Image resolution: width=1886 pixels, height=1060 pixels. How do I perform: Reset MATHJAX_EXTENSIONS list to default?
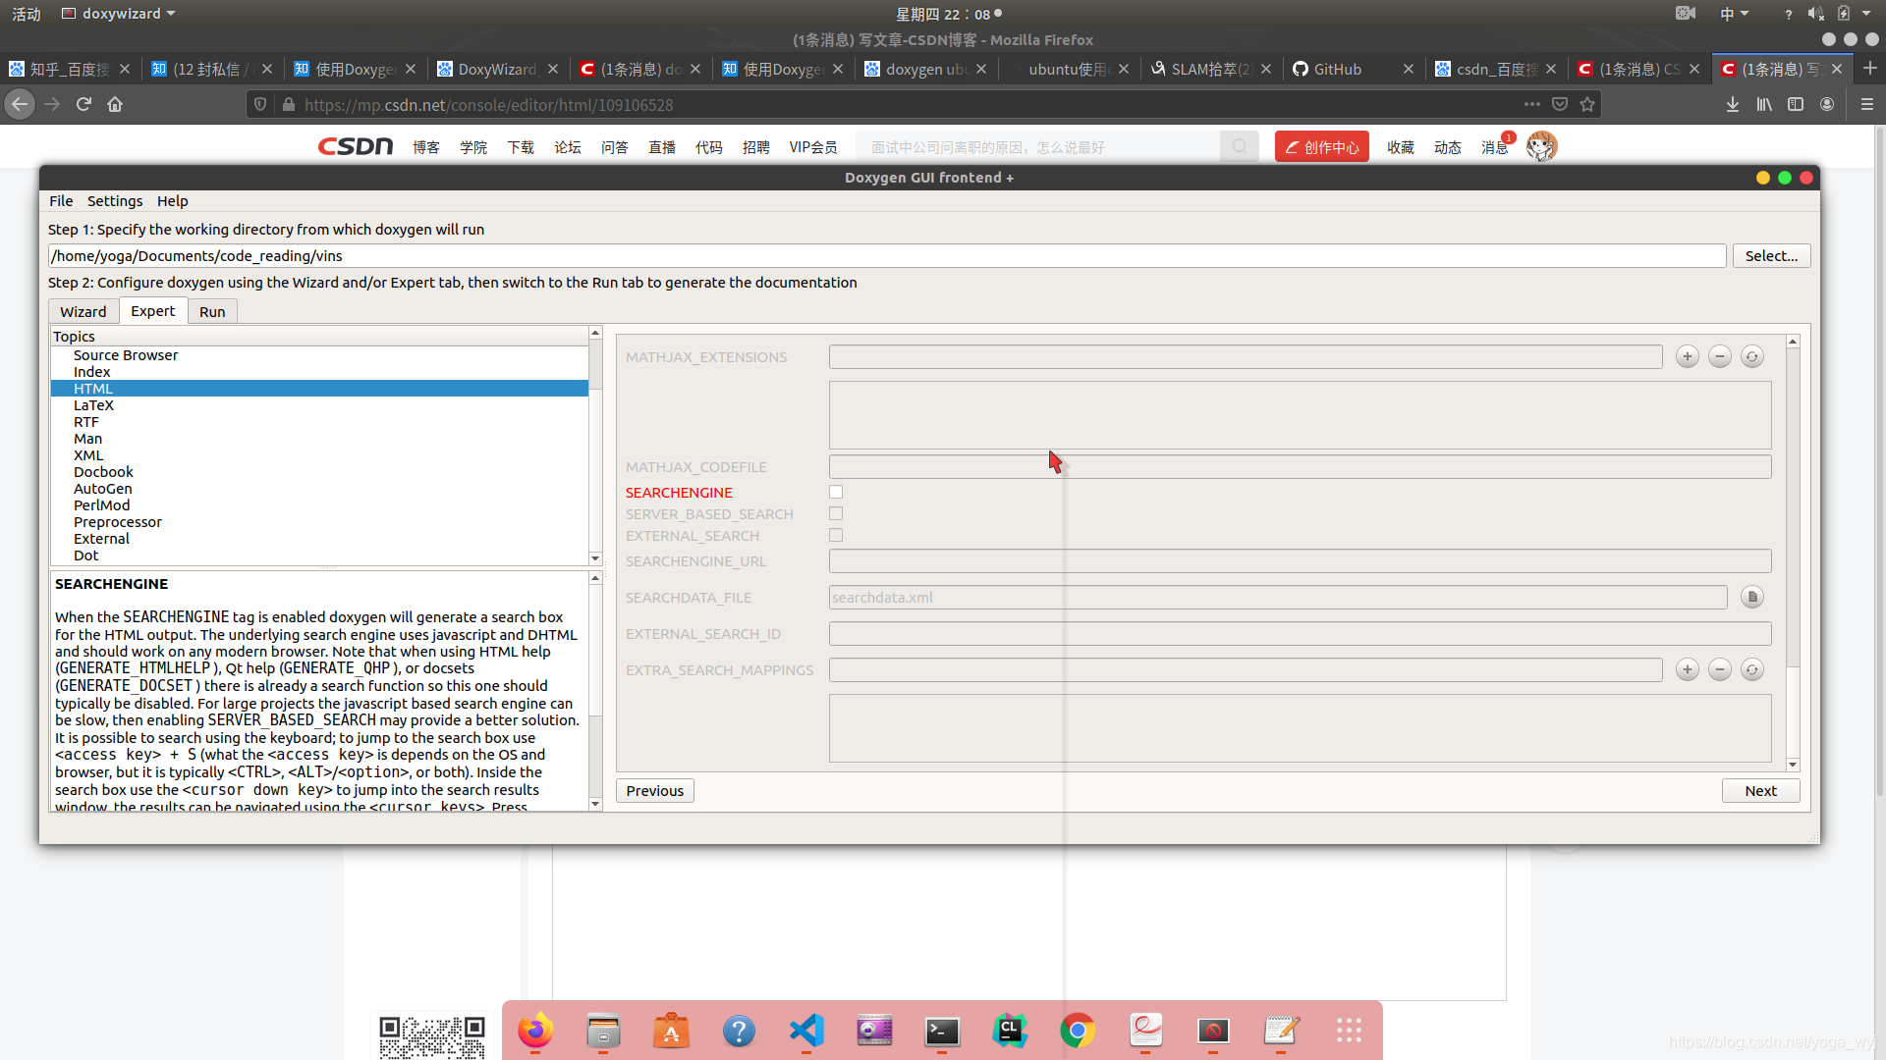coord(1751,356)
